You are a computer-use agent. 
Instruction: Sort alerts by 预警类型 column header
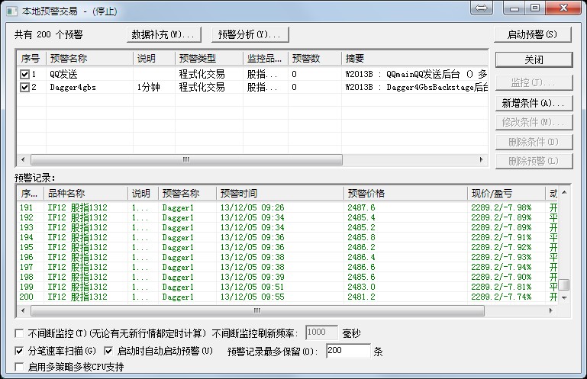tap(208, 58)
